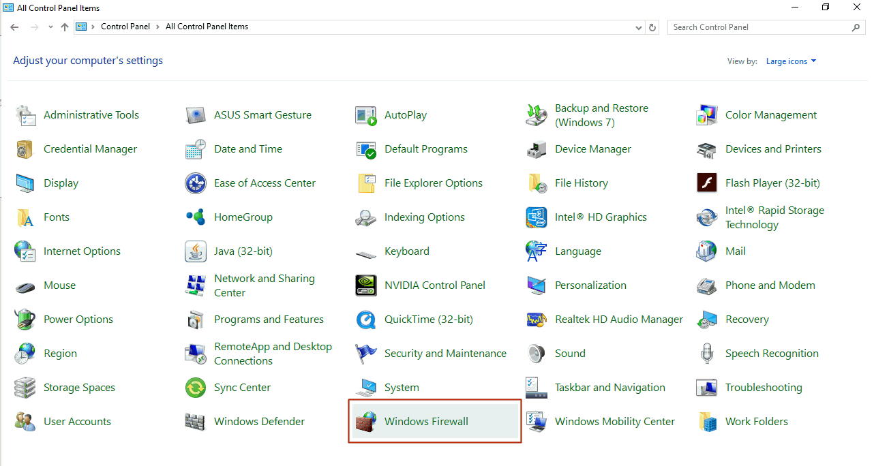This screenshot has height=466, width=874.
Task: Open the Region link
Action: click(x=60, y=354)
